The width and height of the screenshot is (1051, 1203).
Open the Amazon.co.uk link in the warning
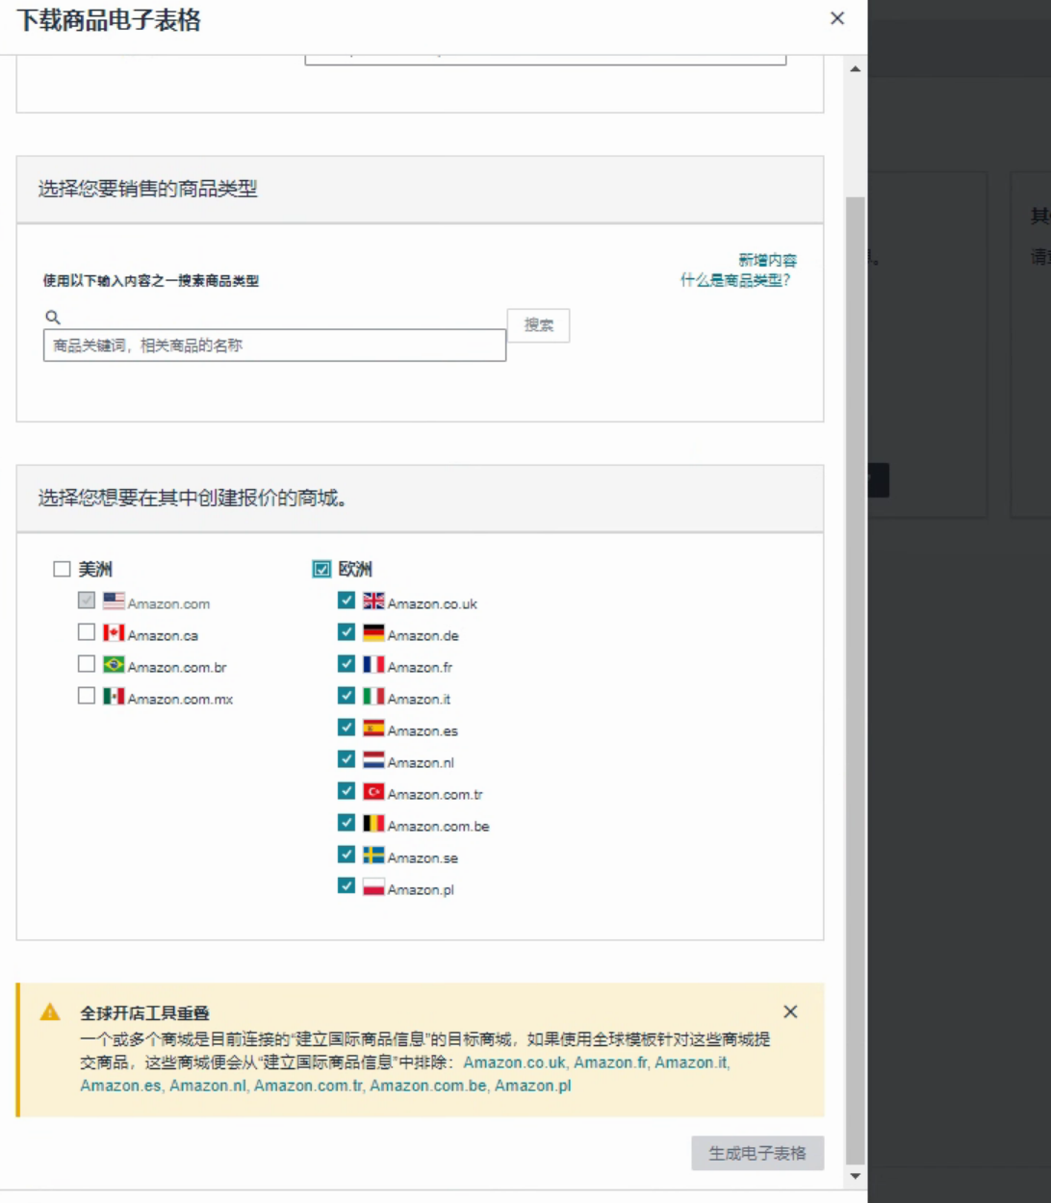click(x=515, y=1062)
